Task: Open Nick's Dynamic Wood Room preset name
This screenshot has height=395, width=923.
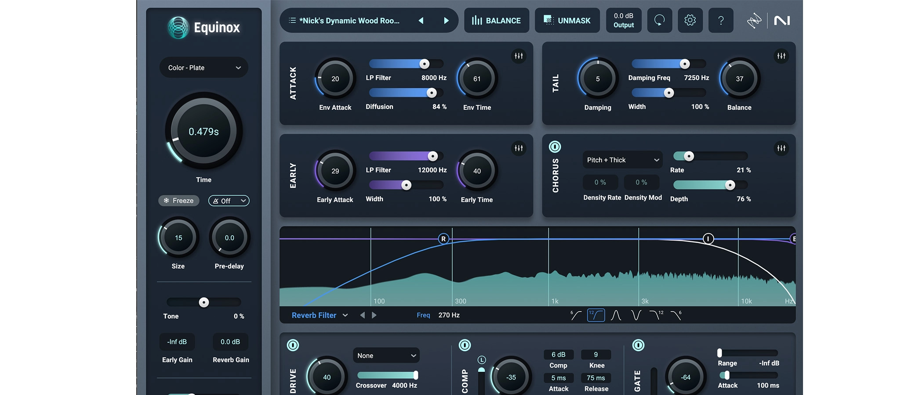Action: pos(349,21)
